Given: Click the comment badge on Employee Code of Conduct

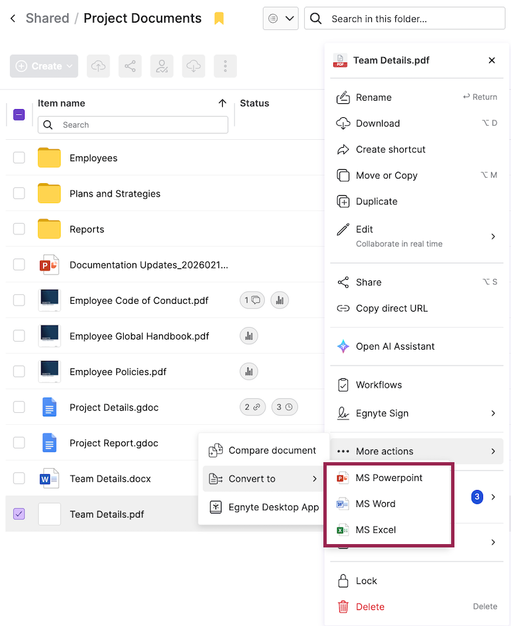Looking at the screenshot, I should pyautogui.click(x=252, y=300).
